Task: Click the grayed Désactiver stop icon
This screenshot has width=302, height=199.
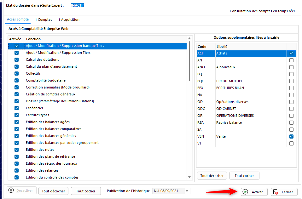Action: pyautogui.click(x=11, y=190)
